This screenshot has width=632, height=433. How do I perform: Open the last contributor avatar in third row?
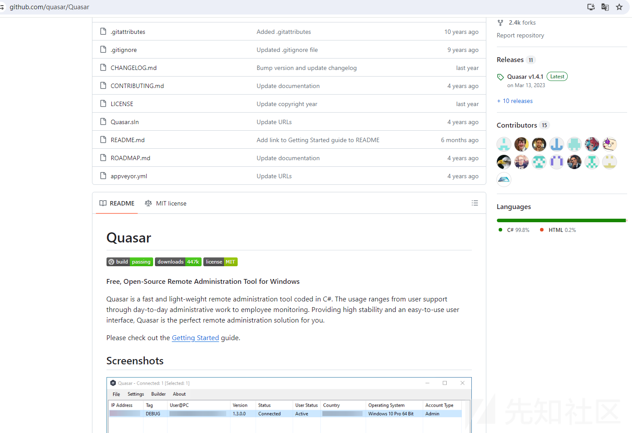tap(504, 179)
